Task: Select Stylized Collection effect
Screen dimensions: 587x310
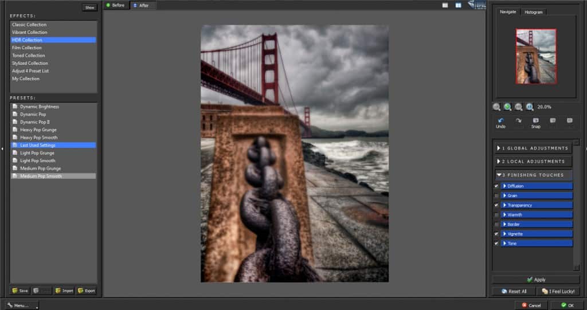Action: [53, 63]
